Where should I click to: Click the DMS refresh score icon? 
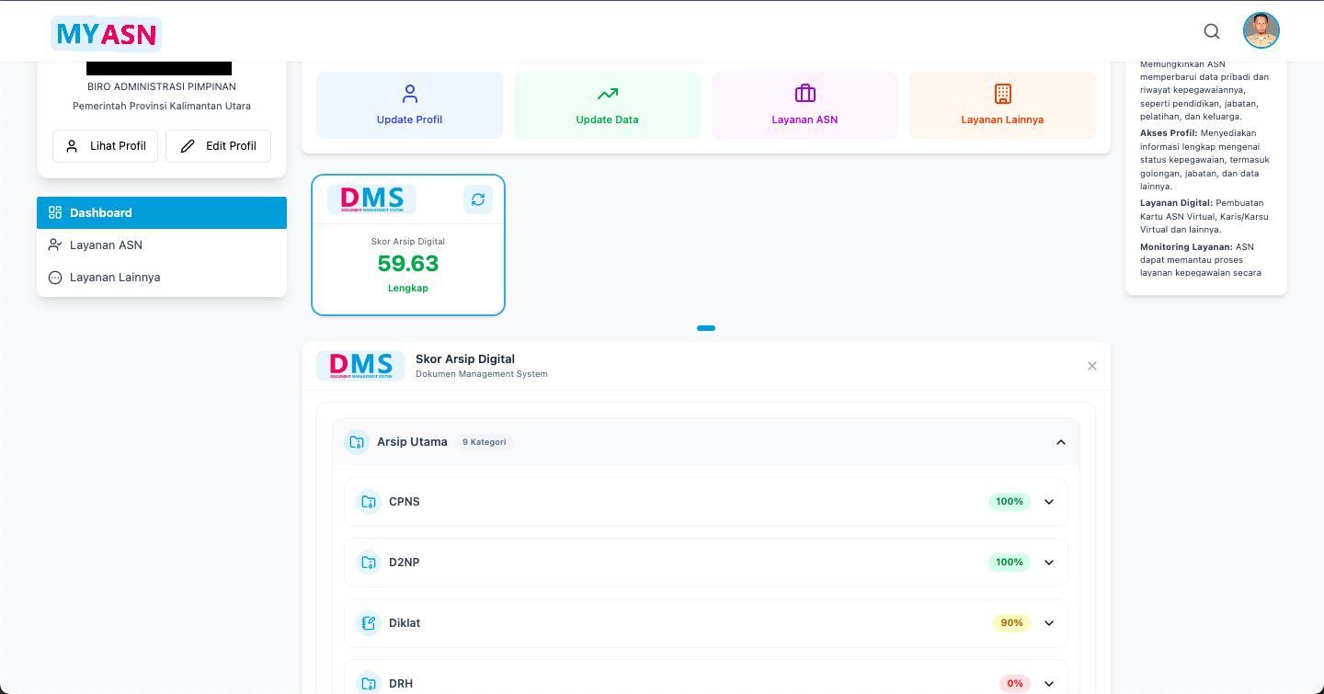478,199
